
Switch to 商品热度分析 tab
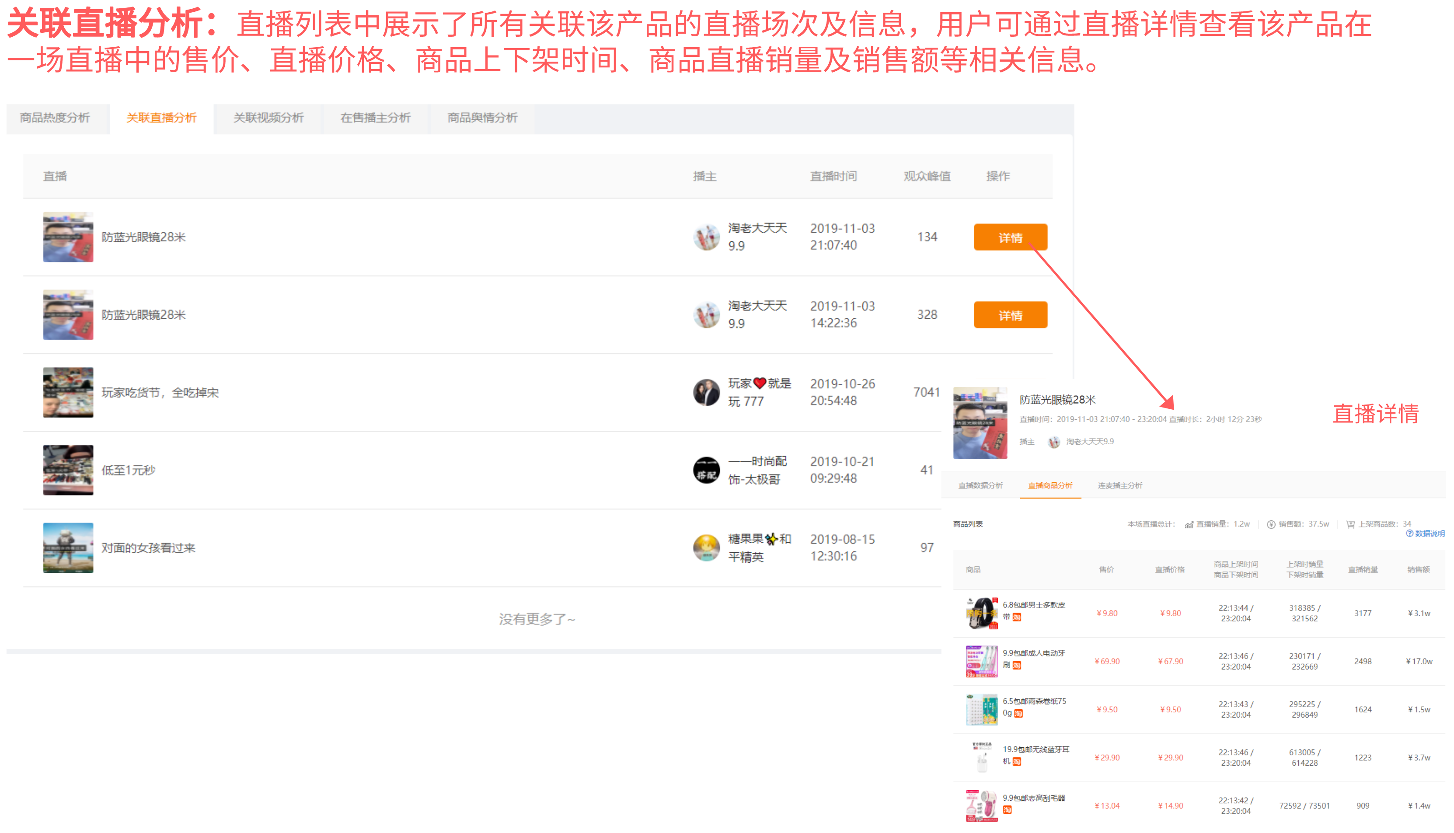click(55, 119)
